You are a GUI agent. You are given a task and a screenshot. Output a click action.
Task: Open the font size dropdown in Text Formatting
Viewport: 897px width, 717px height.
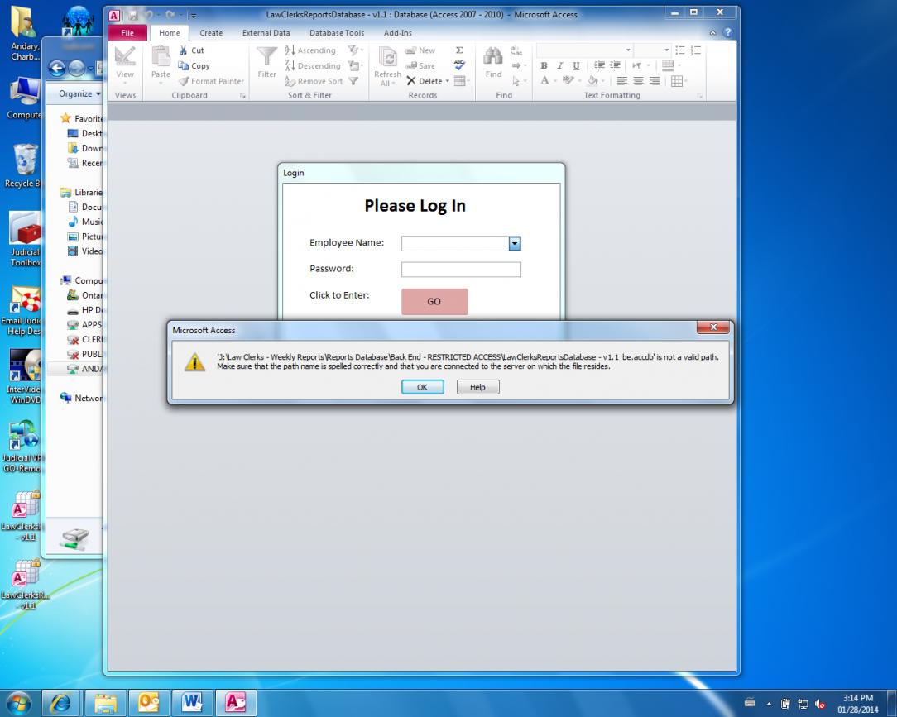click(x=666, y=50)
